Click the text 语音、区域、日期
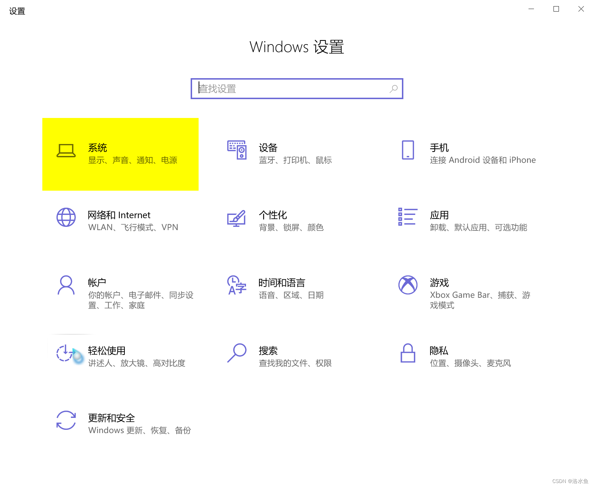Viewport: 594px width, 487px height. [291, 295]
